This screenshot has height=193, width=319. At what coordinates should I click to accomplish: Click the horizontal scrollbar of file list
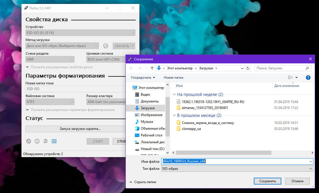[223, 153]
